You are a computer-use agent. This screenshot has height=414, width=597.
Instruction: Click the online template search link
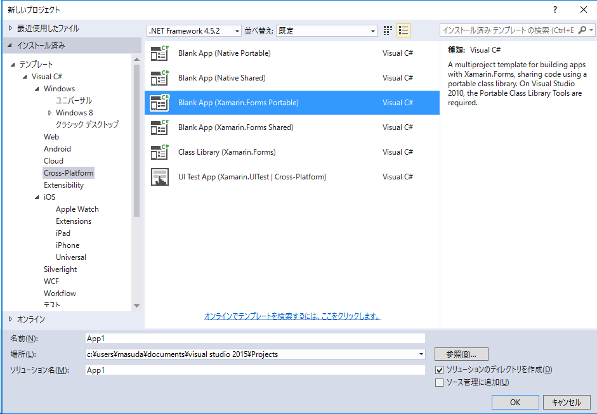292,316
